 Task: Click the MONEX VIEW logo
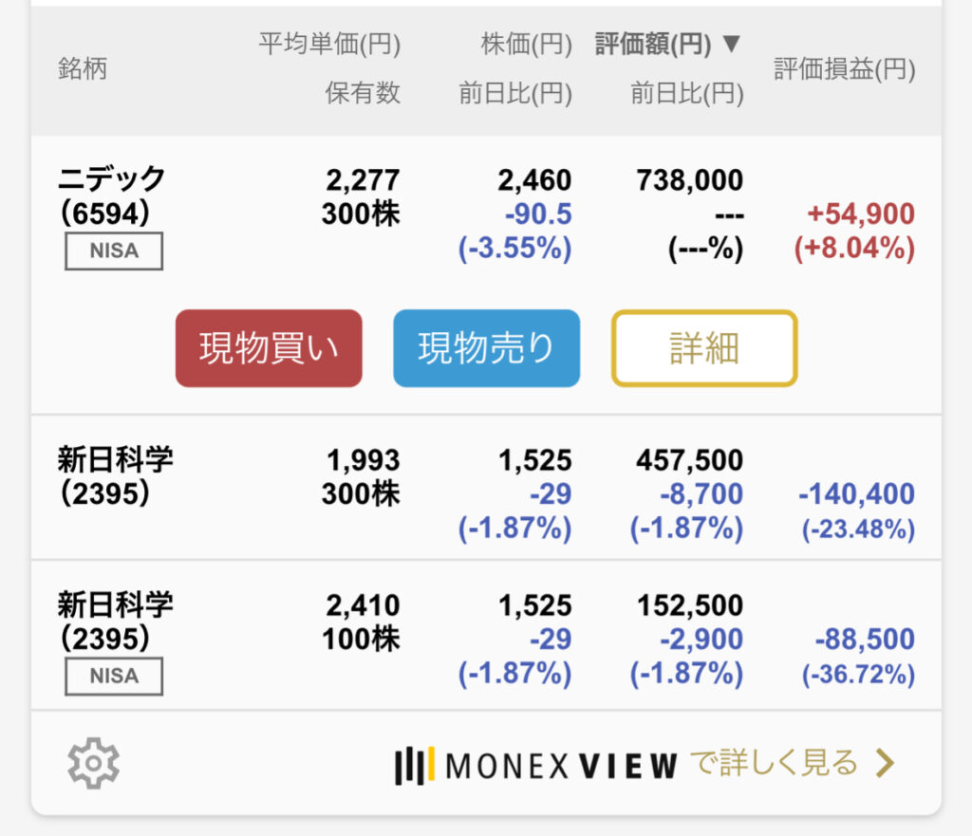coord(536,765)
